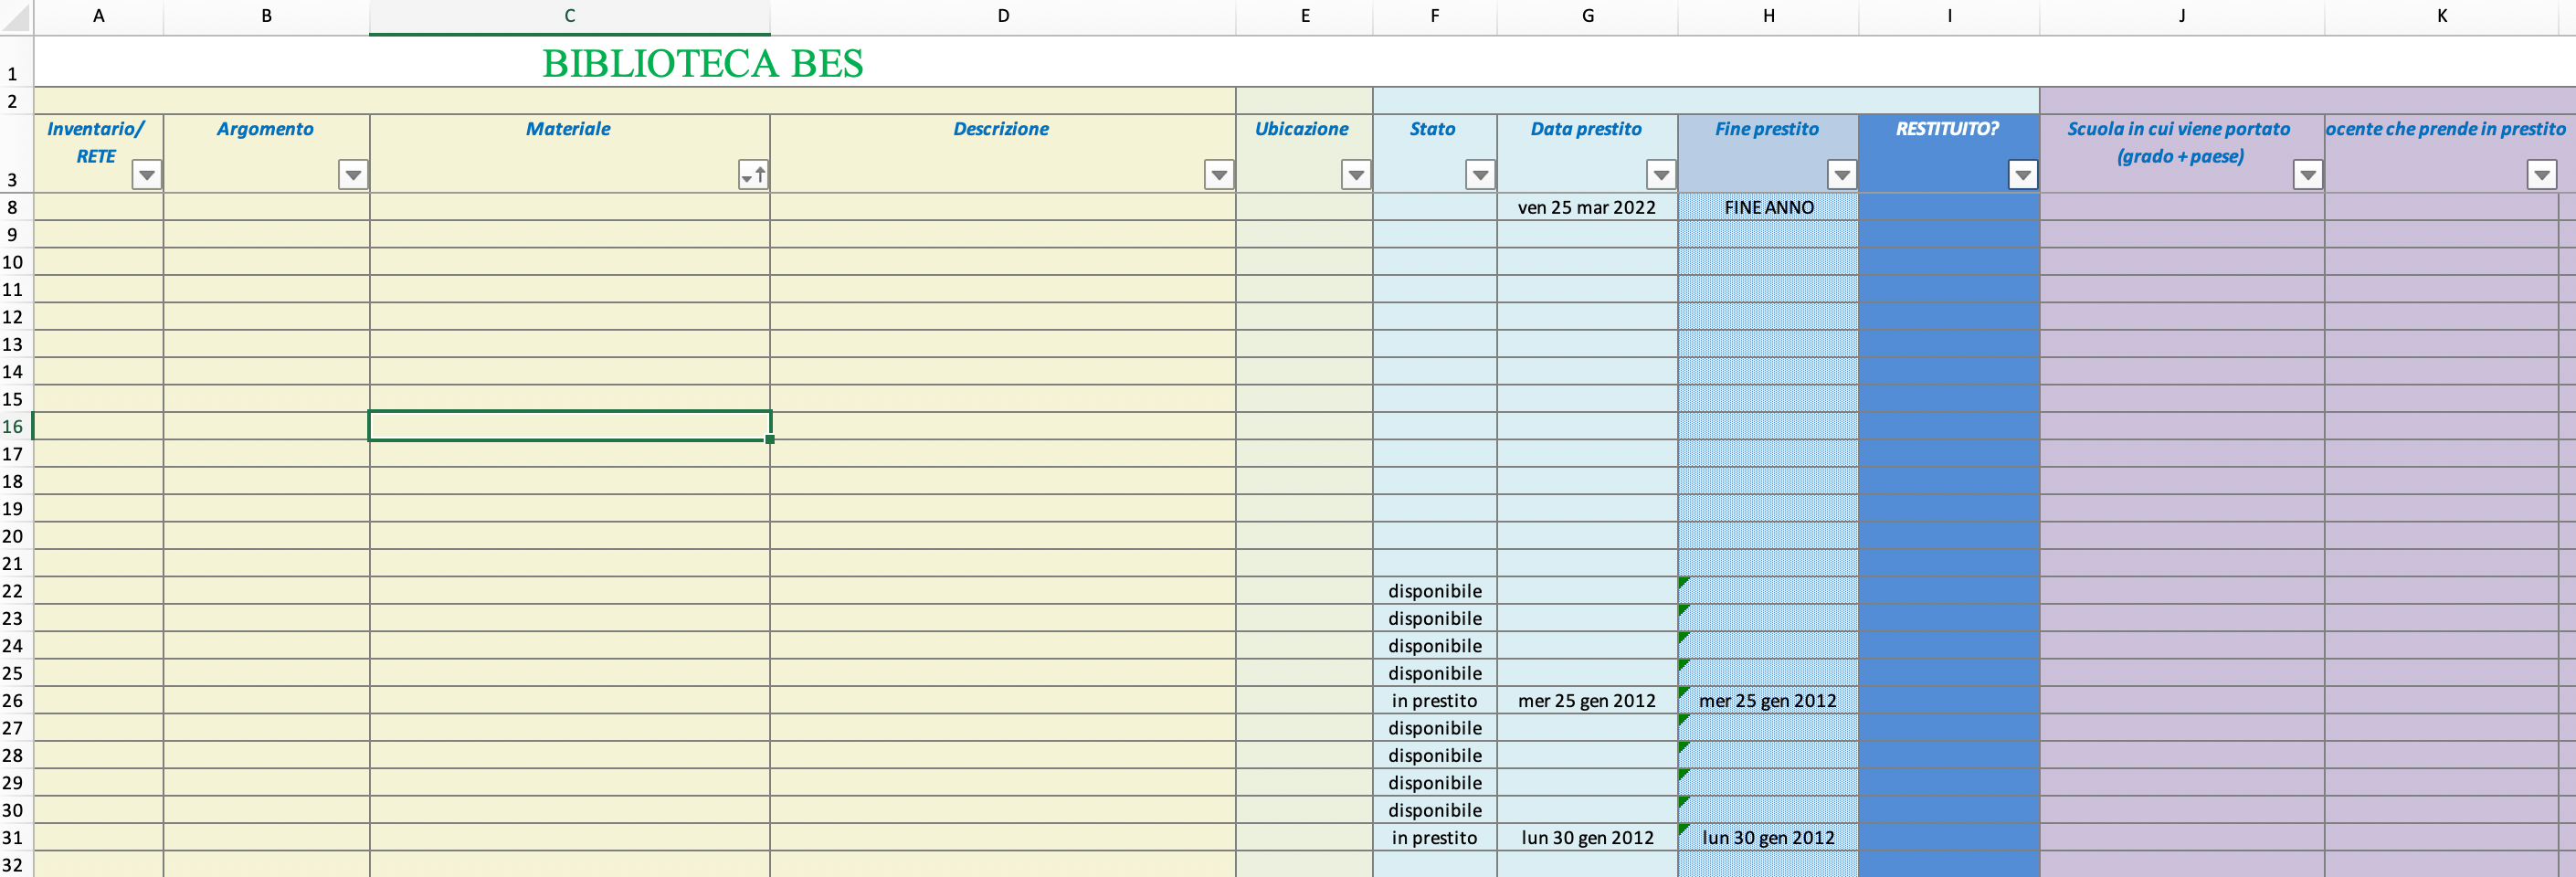Open the Scuola in cui viene portato filter
This screenshot has width=2576, height=877.
point(2308,175)
